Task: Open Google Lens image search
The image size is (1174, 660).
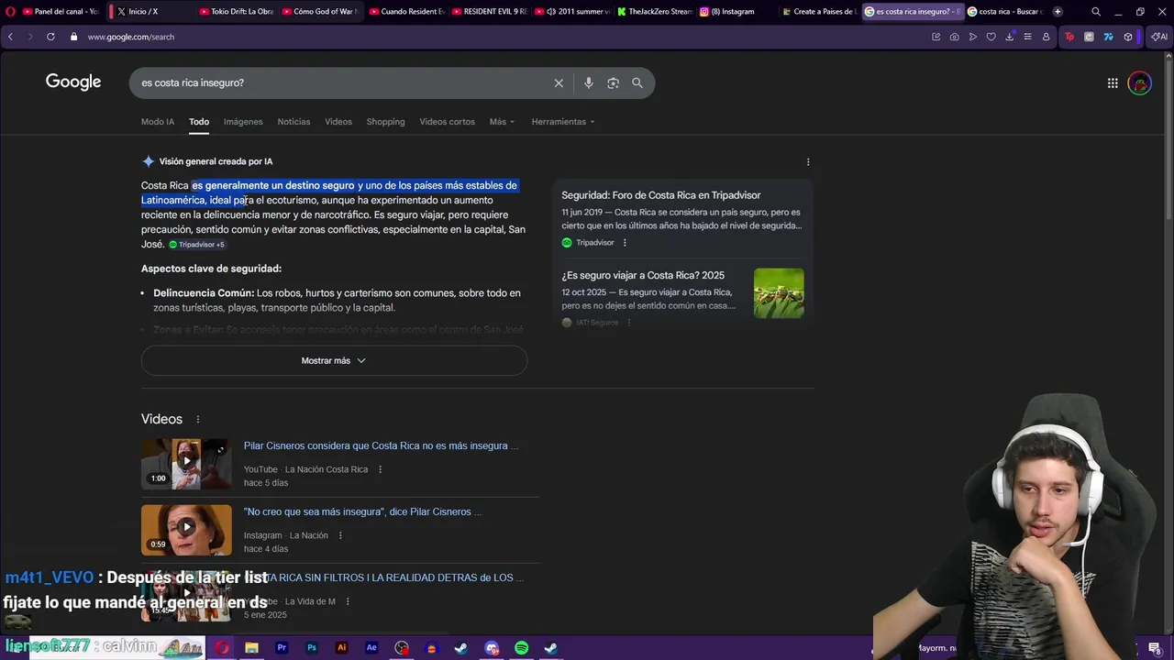Action: pos(613,82)
